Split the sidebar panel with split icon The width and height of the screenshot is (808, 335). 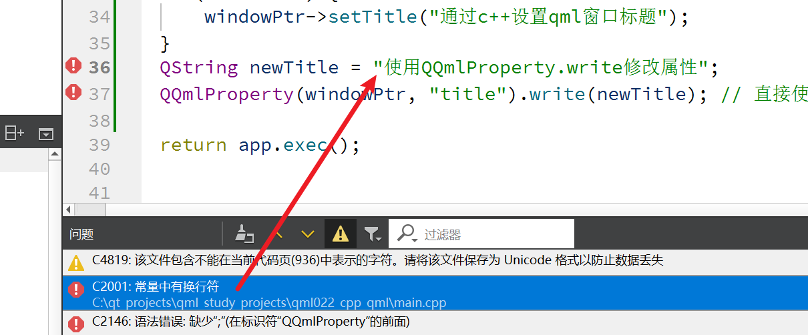[14, 133]
